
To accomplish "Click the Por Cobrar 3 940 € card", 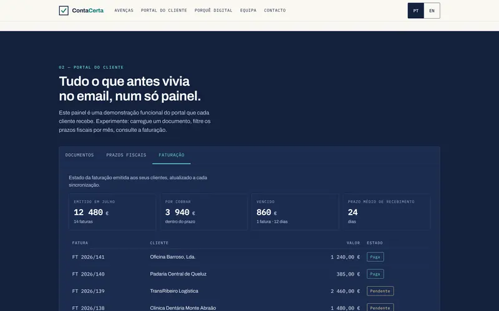I will tap(204, 211).
